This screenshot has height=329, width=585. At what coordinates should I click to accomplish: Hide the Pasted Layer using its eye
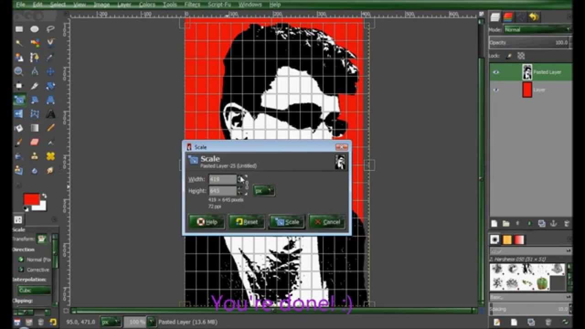496,72
